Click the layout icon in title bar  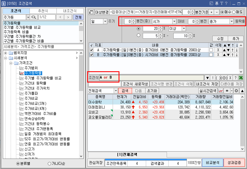(x=211, y=3)
